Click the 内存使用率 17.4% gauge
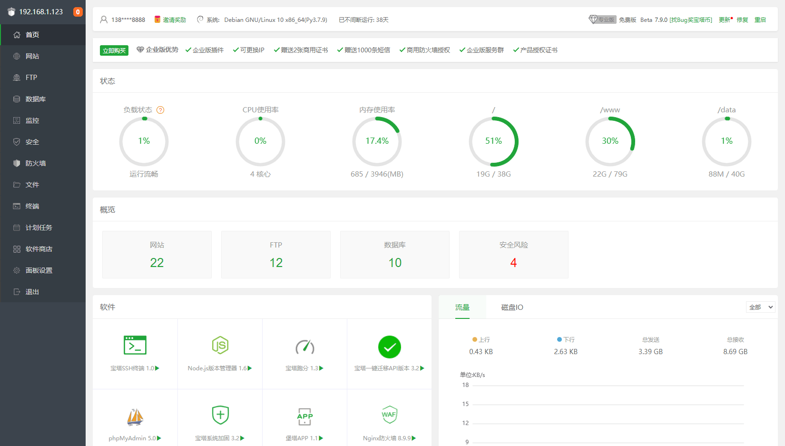Screen dimensions: 785x446 click(377, 141)
